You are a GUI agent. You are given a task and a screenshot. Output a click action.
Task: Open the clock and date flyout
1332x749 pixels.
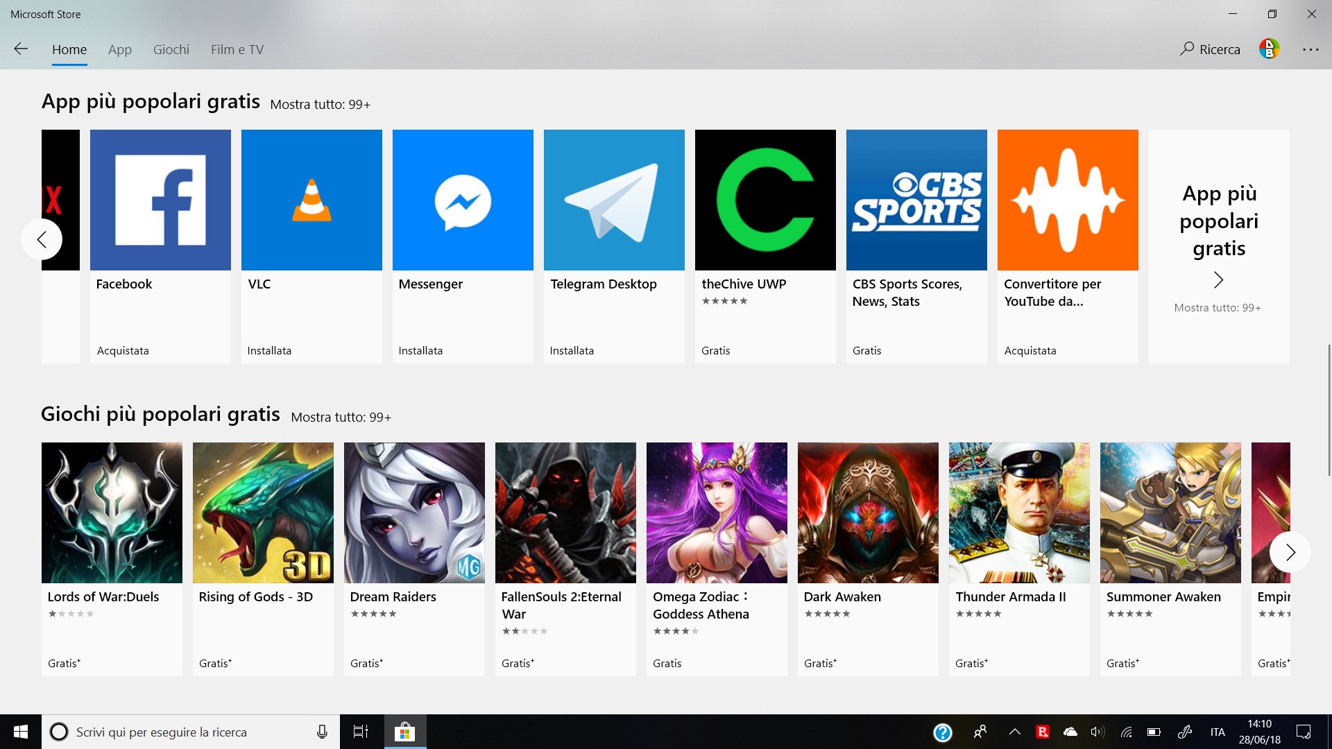coord(1260,732)
